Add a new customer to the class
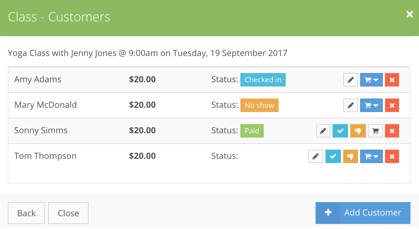419x229 pixels. coord(363,213)
